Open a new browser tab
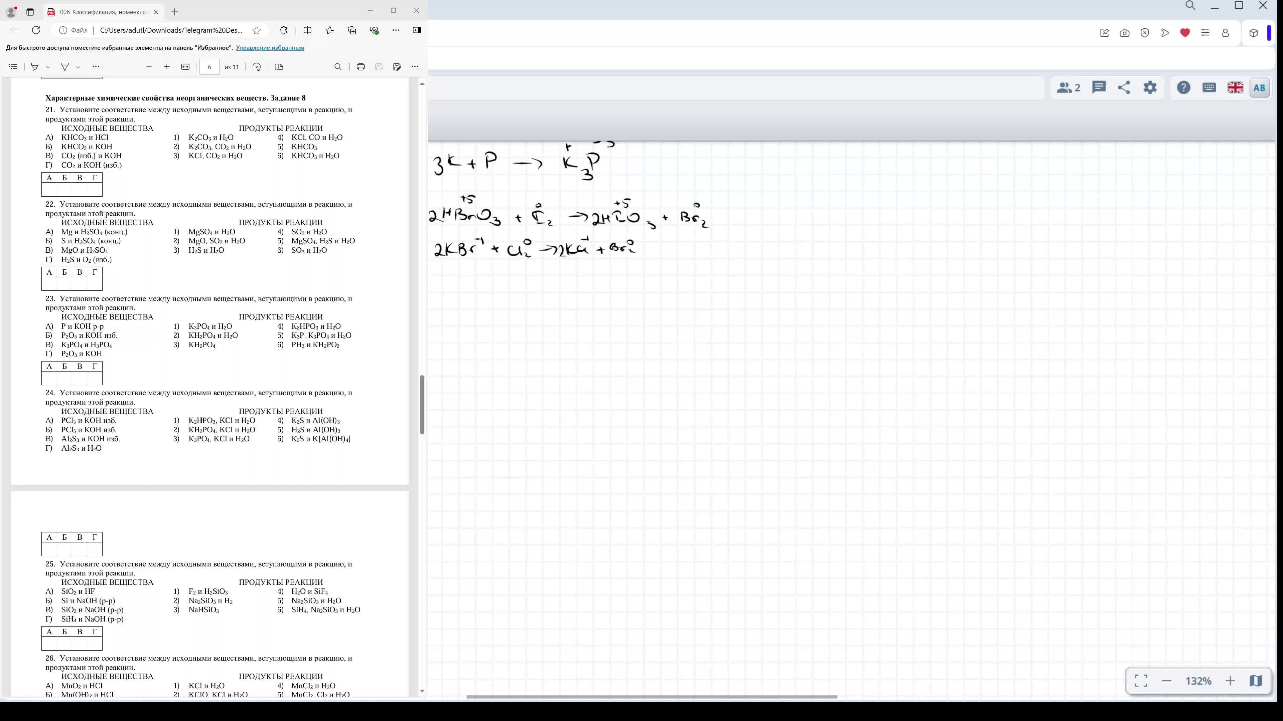The width and height of the screenshot is (1283, 721). click(x=174, y=12)
